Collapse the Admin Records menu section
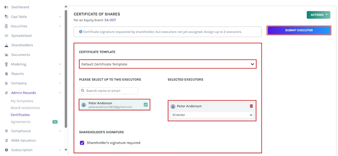The width and height of the screenshot is (338, 156). (x=60, y=93)
